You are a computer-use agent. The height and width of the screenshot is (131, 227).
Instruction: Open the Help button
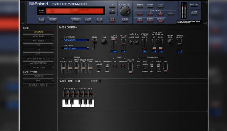tap(160, 7)
